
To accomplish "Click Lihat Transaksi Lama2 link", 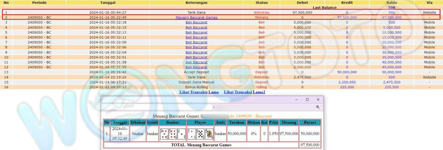I will tap(244, 92).
